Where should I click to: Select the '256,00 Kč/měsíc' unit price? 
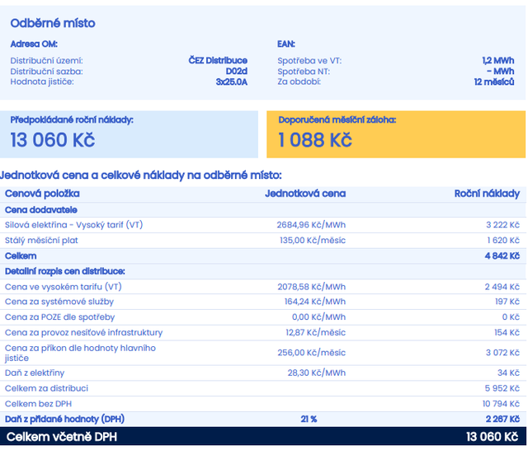[312, 353]
